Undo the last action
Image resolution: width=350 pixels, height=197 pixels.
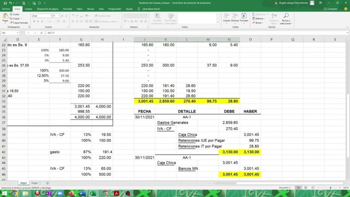click(10, 3)
